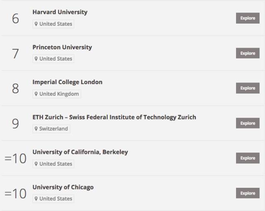Image resolution: width=265 pixels, height=211 pixels.
Task: Explore University of Chicago
Action: 248,193
